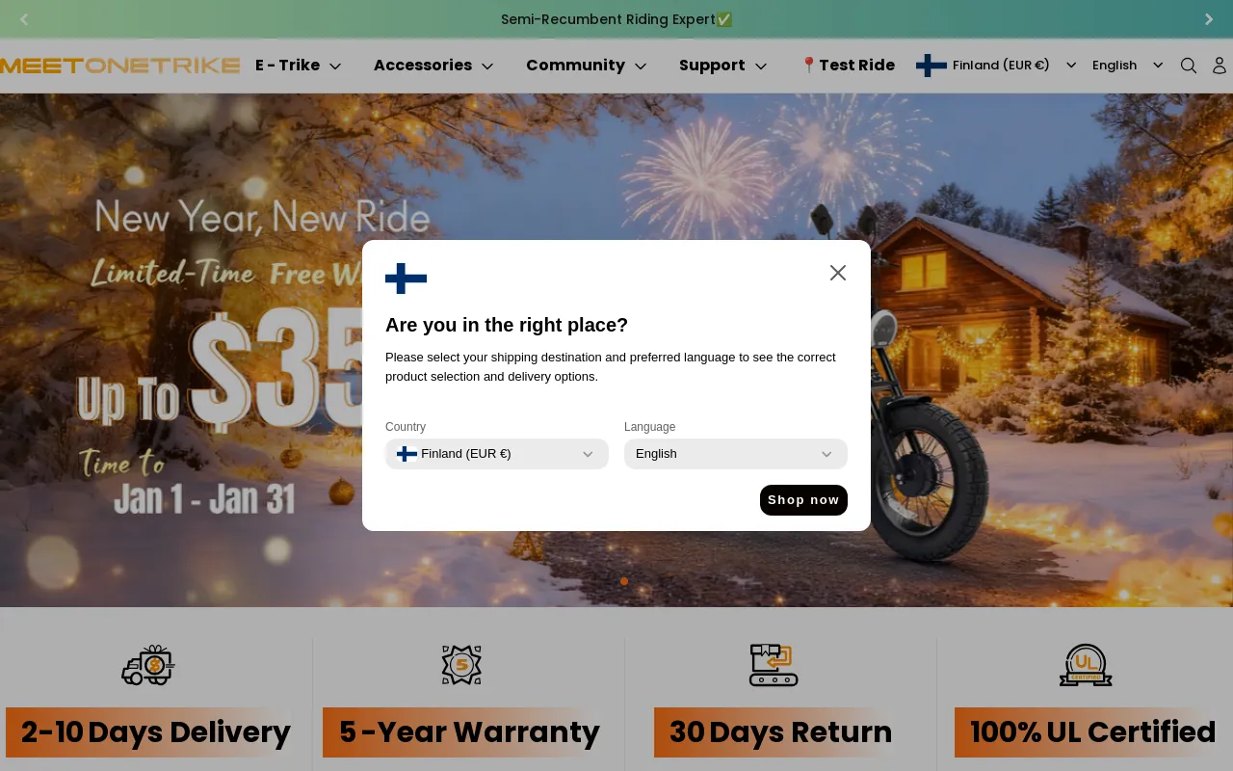Open the Community menu
Image resolution: width=1233 pixels, height=771 pixels.
pos(586,66)
